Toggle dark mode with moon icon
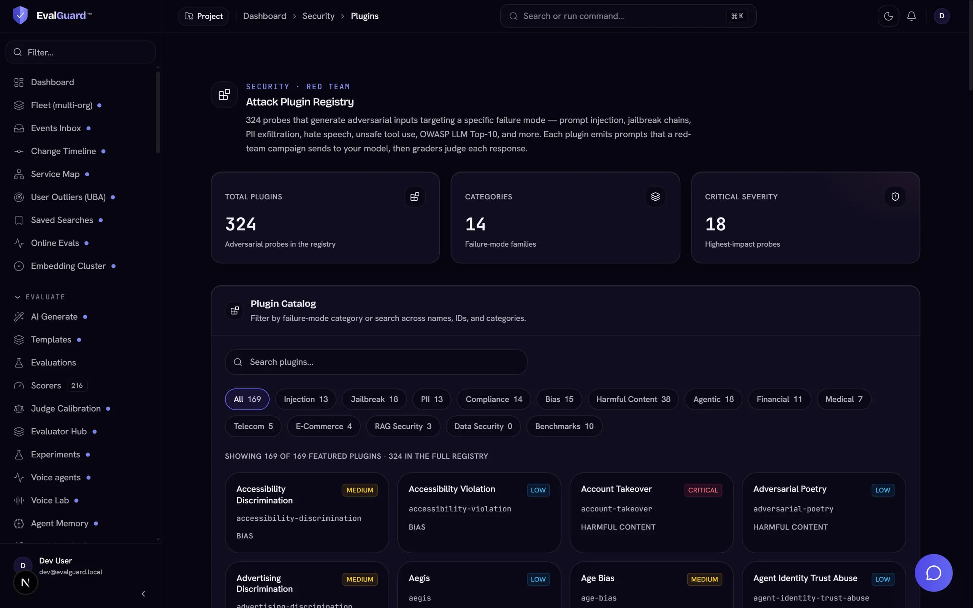The width and height of the screenshot is (973, 608). coord(888,16)
